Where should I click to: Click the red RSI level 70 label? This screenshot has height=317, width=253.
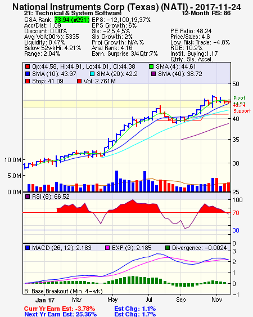point(236,213)
